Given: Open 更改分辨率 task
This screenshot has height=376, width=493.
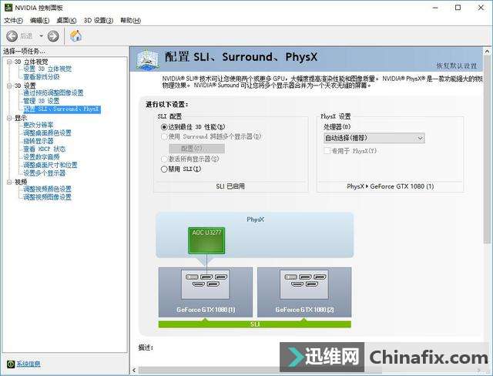Looking at the screenshot, I should click(38, 125).
